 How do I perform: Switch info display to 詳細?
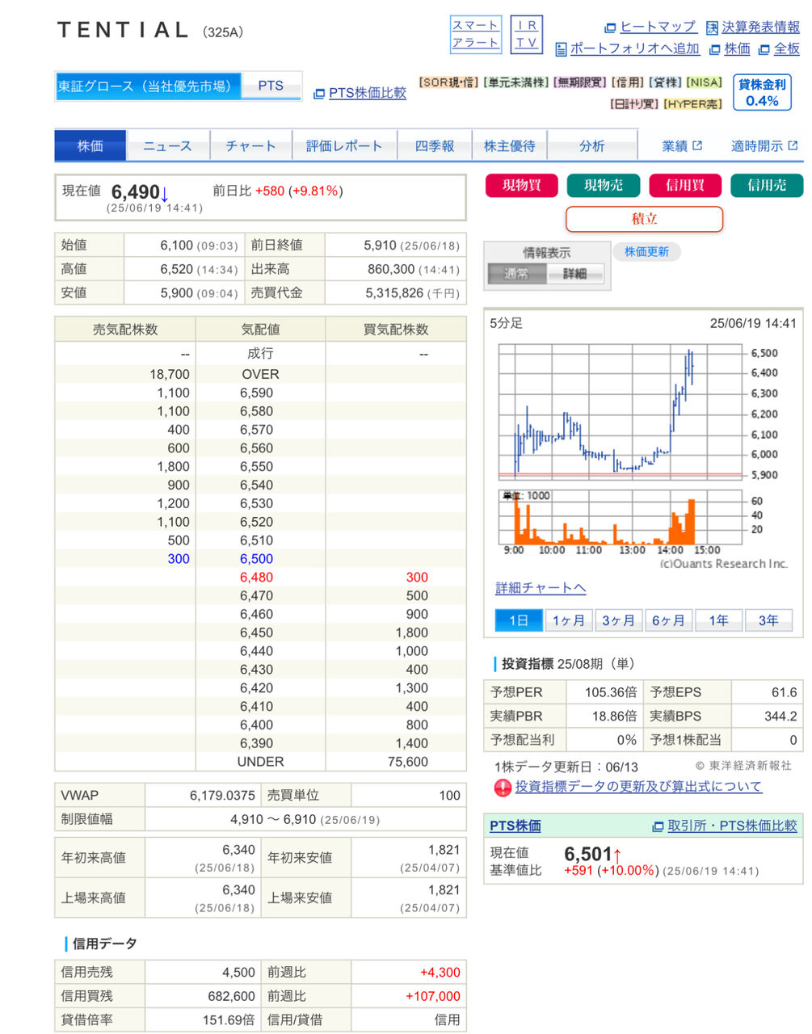575,274
